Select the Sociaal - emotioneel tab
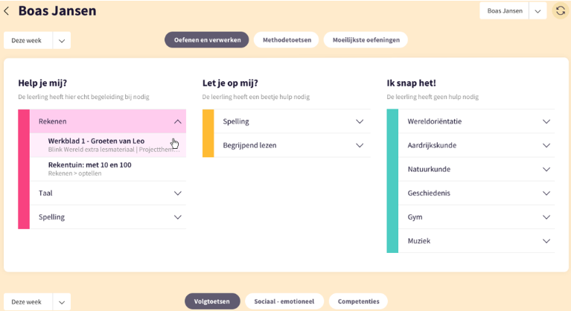Viewport: 571px width, 311px height. [x=284, y=301]
